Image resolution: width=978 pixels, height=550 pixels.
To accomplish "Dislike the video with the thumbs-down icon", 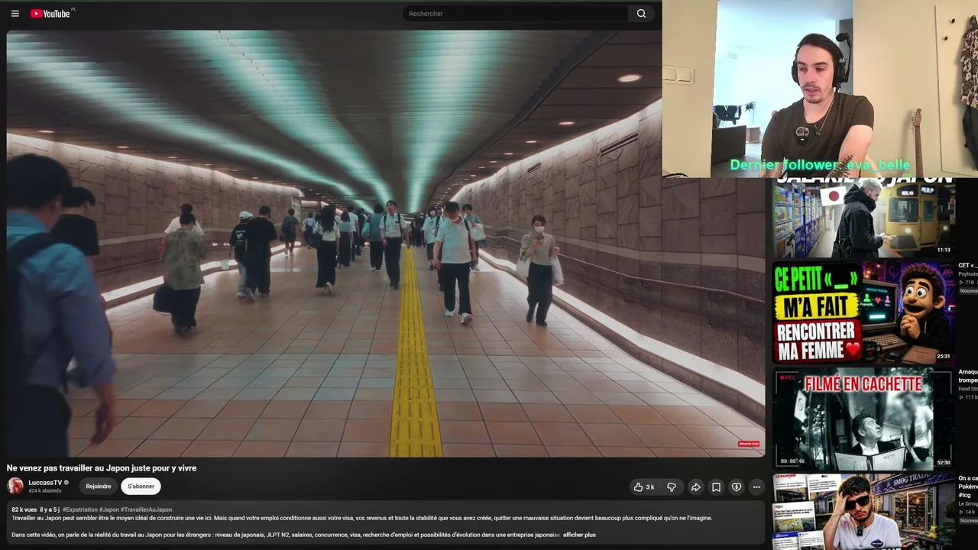I will pyautogui.click(x=672, y=487).
